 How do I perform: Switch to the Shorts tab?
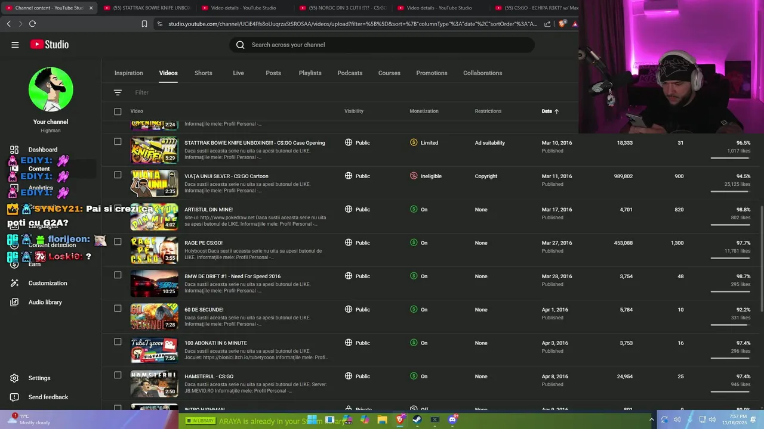[203, 73]
